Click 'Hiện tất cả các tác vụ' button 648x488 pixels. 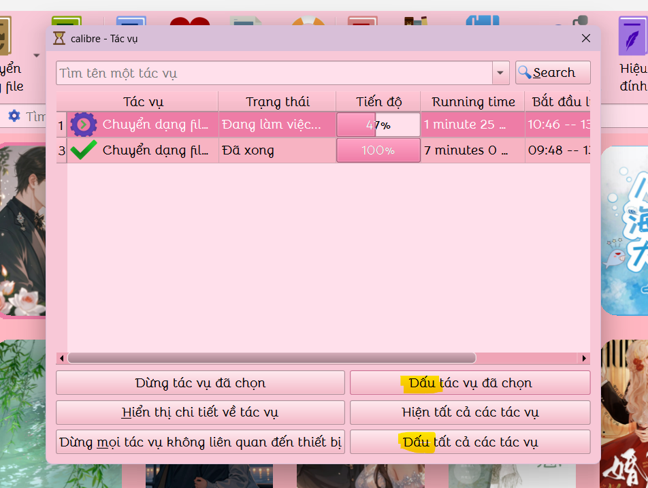(x=470, y=412)
